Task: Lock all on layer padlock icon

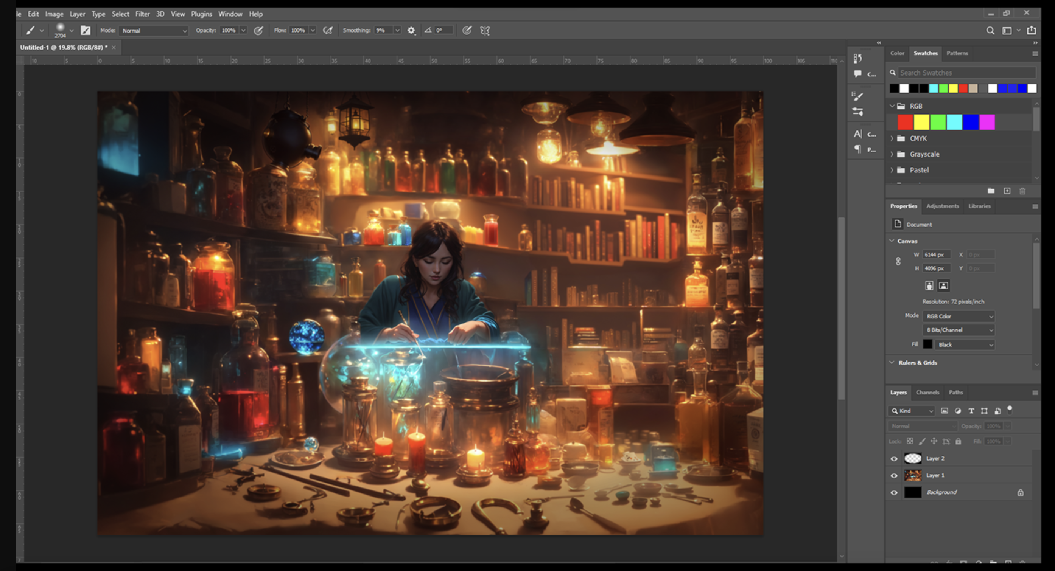Action: [959, 441]
